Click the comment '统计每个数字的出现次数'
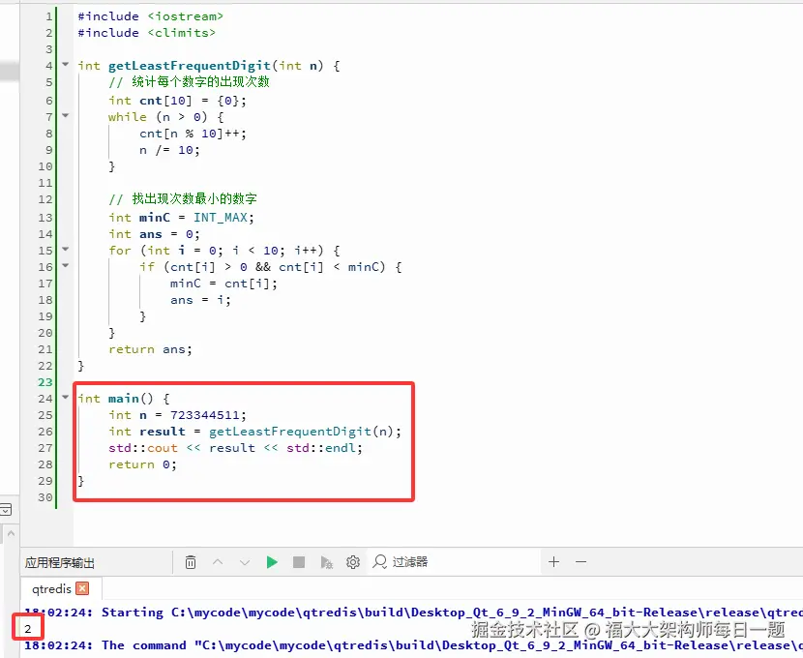Screen dimensions: 803x658 coord(201,82)
